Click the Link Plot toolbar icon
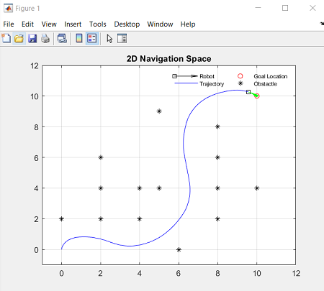 click(x=62, y=38)
